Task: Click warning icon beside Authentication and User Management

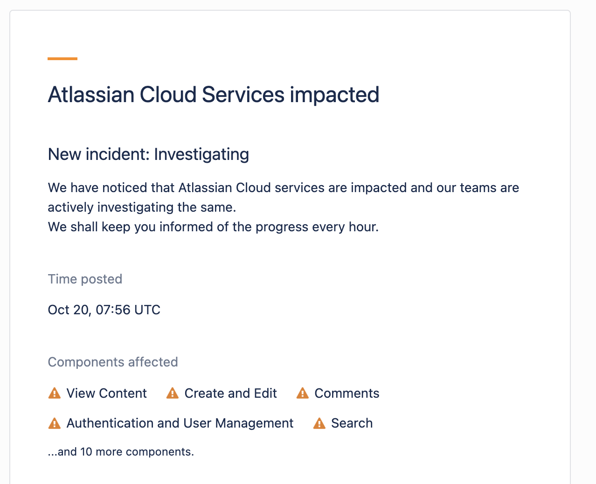Action: coord(55,423)
